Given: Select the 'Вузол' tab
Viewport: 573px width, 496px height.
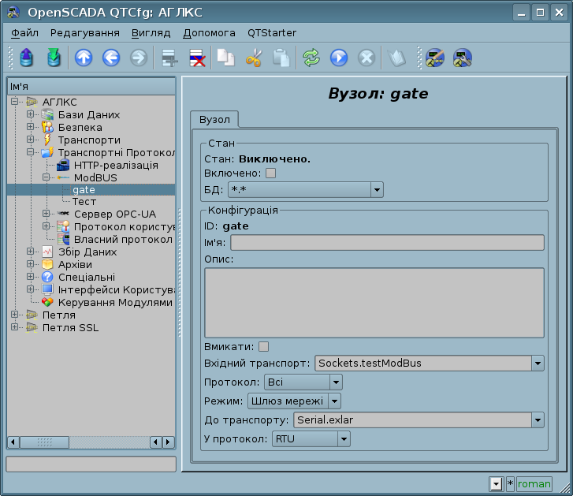Looking at the screenshot, I should [x=214, y=119].
